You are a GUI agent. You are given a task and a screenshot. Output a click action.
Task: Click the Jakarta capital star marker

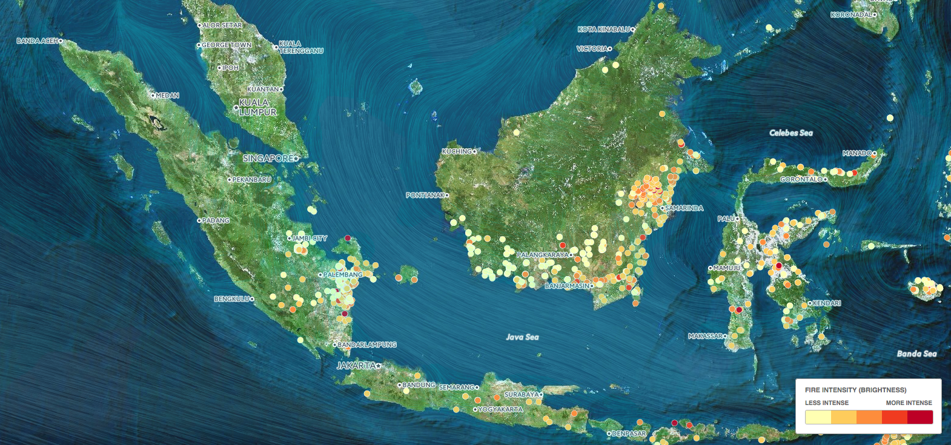tap(379, 366)
